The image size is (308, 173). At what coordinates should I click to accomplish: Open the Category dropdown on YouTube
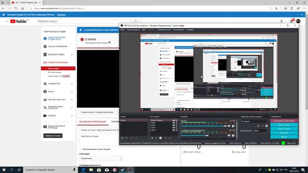(x=101, y=158)
